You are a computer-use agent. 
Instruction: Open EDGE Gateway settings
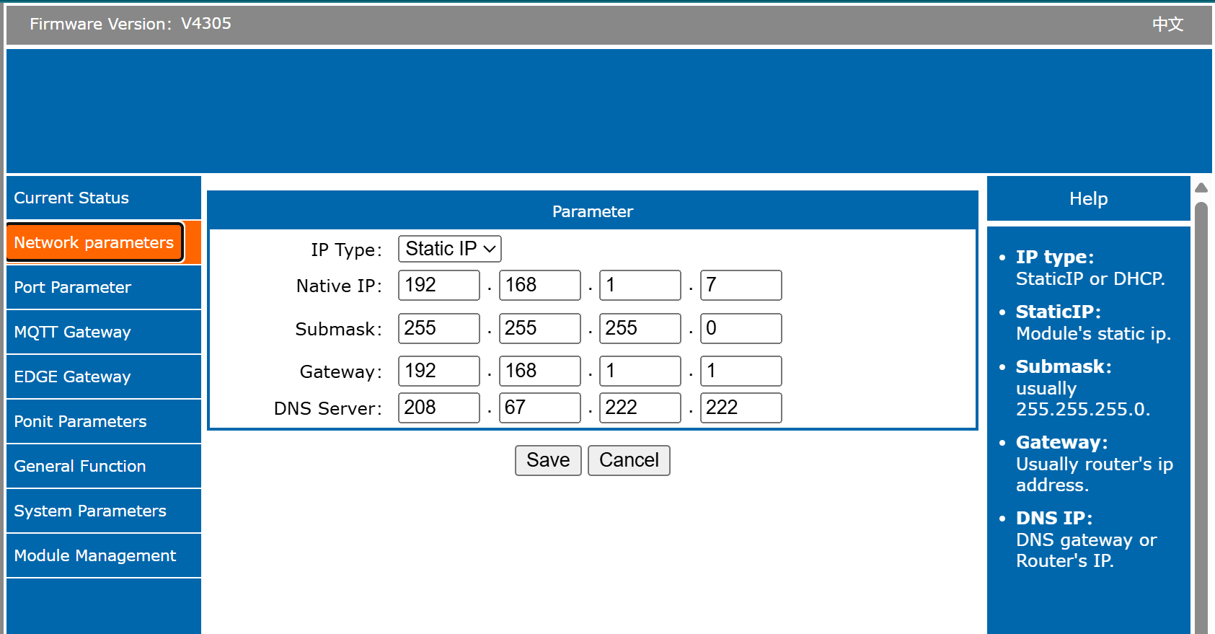tap(103, 377)
